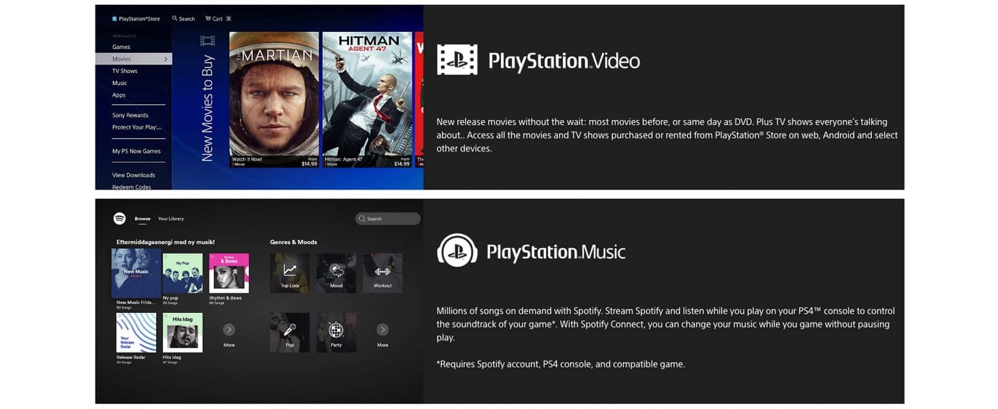998x409 pixels.
Task: Show more genres with the More arrow
Action: pyautogui.click(x=383, y=330)
